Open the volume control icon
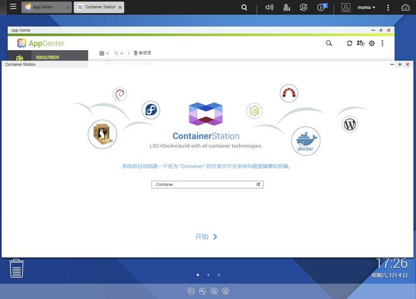 [270, 7]
